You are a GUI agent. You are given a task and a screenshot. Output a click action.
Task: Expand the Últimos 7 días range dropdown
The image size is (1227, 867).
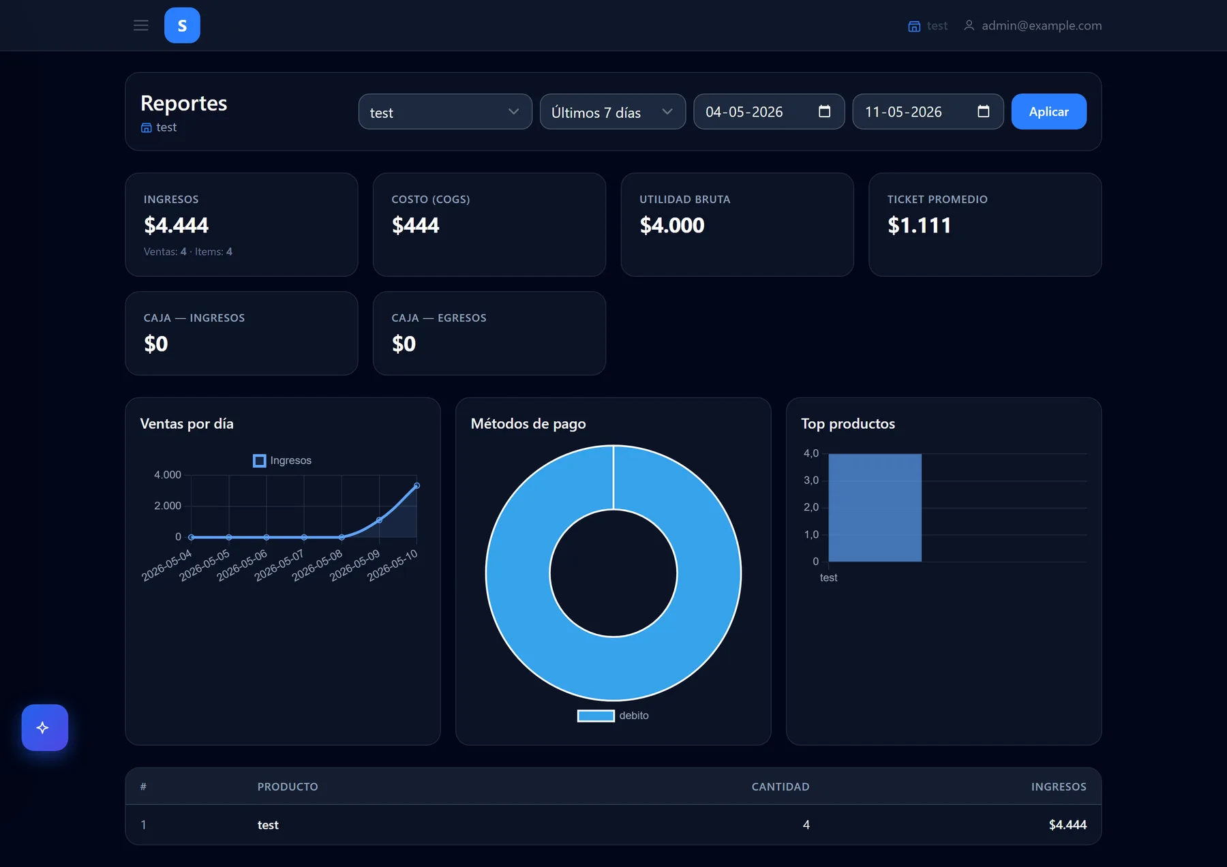click(613, 112)
